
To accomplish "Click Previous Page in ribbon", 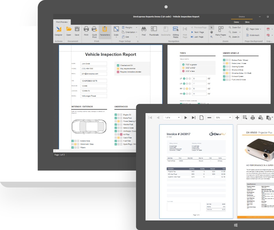I will (x=199, y=27).
